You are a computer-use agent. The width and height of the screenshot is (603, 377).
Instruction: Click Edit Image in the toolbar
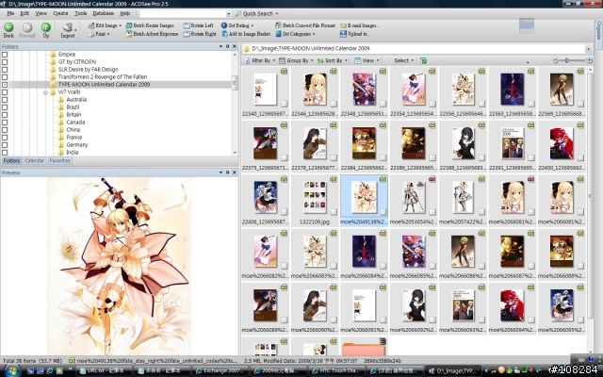(x=106, y=25)
